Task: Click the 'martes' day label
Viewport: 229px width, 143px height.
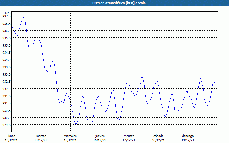Action: pyautogui.click(x=41, y=136)
